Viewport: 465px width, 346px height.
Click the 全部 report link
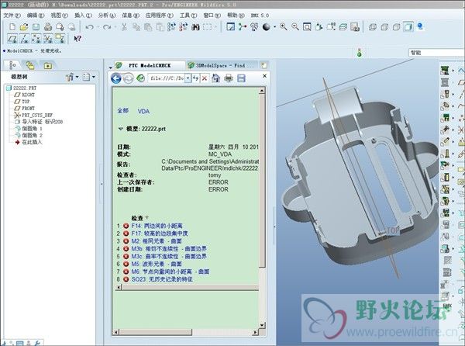pyautogui.click(x=123, y=111)
